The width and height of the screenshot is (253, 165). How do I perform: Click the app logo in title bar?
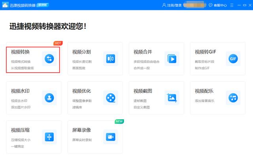5,5
